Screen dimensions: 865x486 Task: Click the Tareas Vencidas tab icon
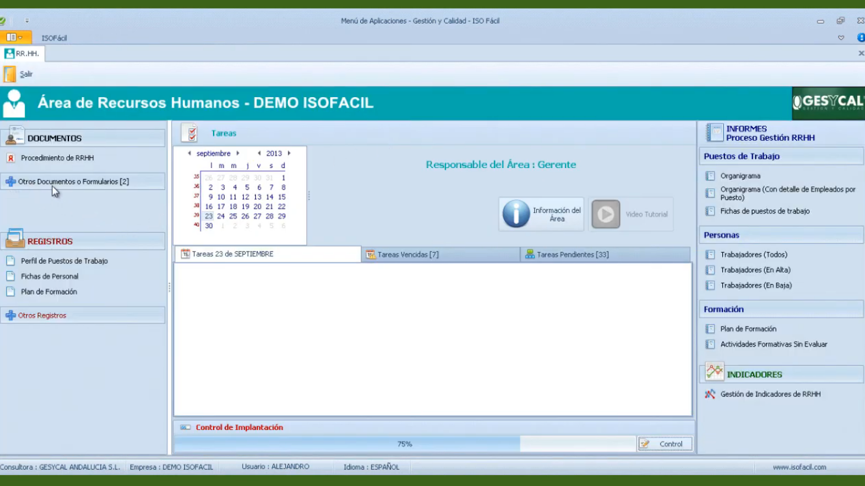[371, 255]
